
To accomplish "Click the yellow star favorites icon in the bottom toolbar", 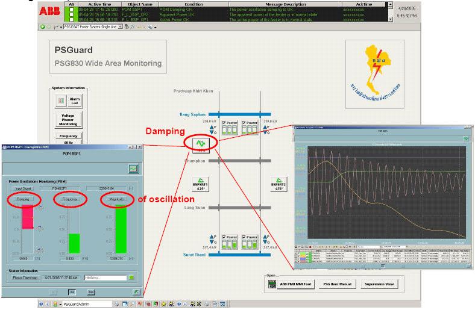I will coord(163,304).
